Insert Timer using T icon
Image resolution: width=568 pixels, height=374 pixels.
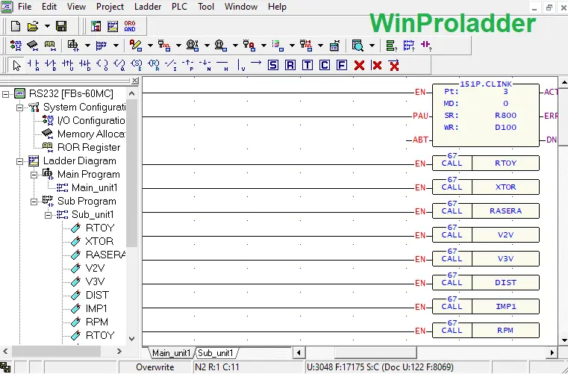tap(308, 65)
